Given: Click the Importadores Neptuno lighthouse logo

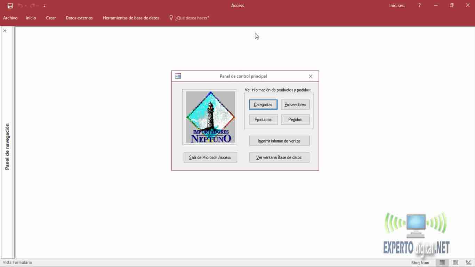Looking at the screenshot, I should coord(210,117).
